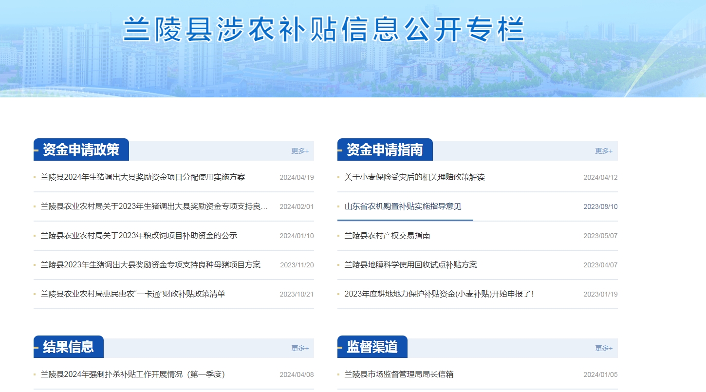Open 兰陵县农村产权交易指南
Screen dimensions: 706x392
click(387, 236)
